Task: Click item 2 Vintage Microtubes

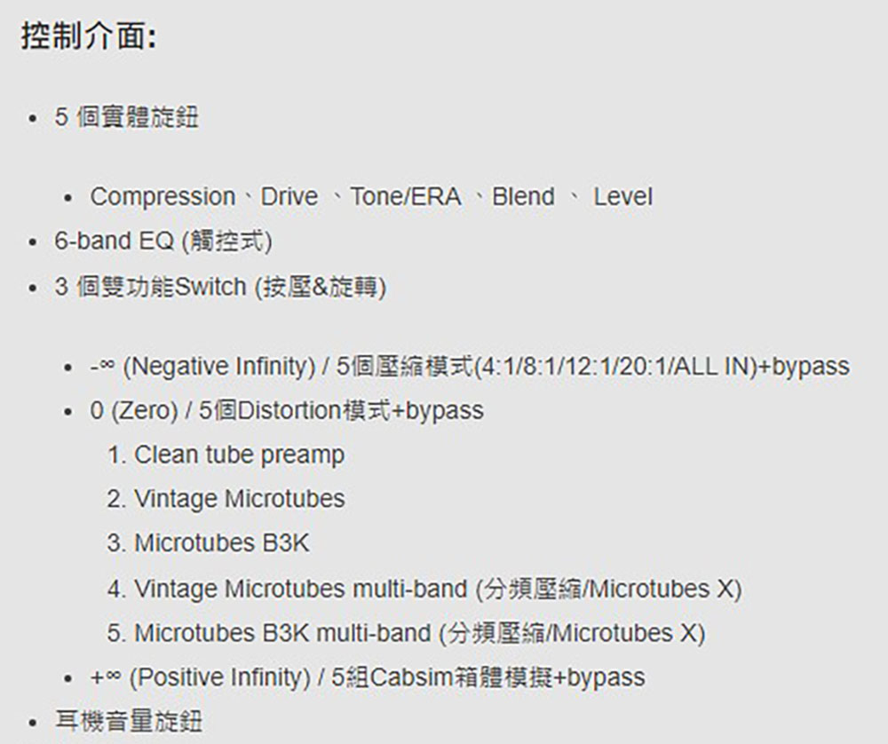Action: [226, 499]
